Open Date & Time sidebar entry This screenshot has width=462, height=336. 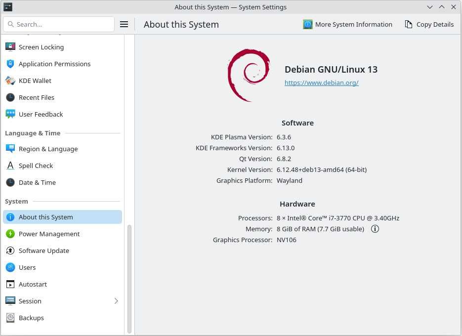[62, 182]
